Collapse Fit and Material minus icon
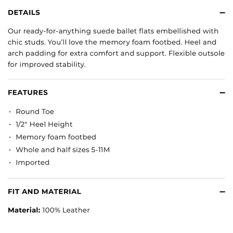This screenshot has height=233, width=233. pyautogui.click(x=222, y=192)
